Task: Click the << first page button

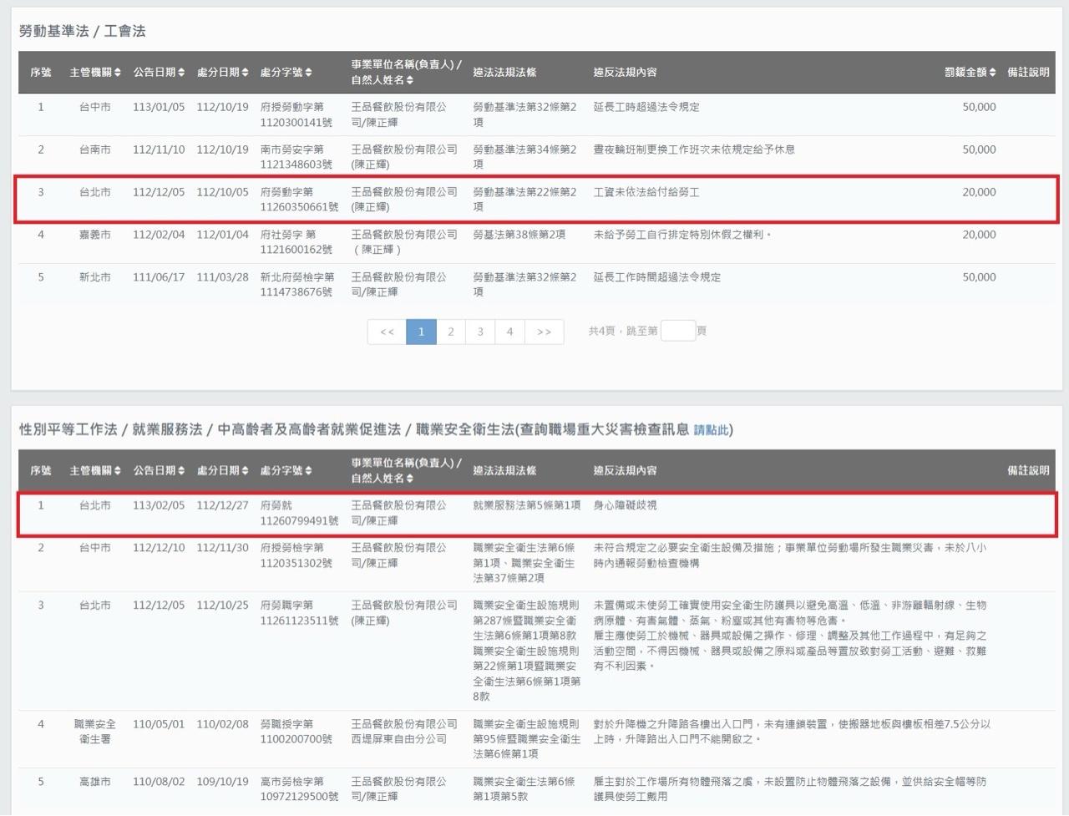Action: point(387,332)
